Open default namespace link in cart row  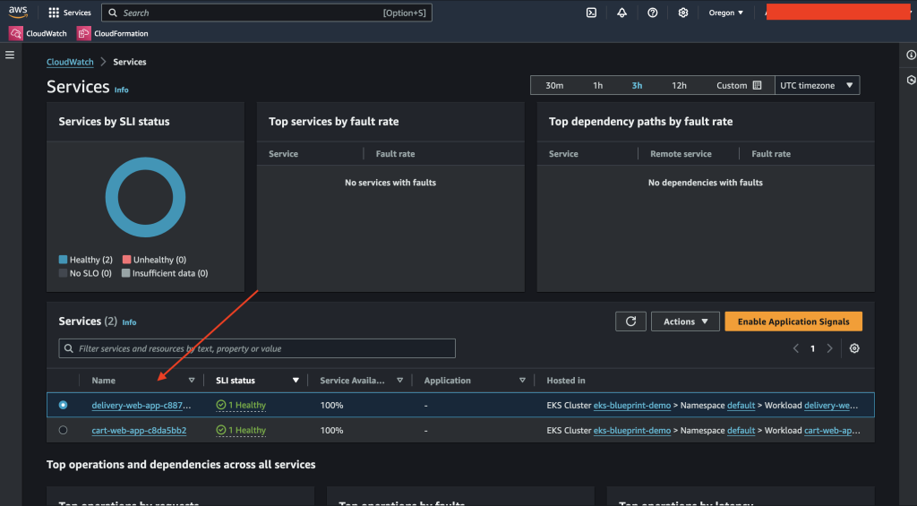(741, 430)
